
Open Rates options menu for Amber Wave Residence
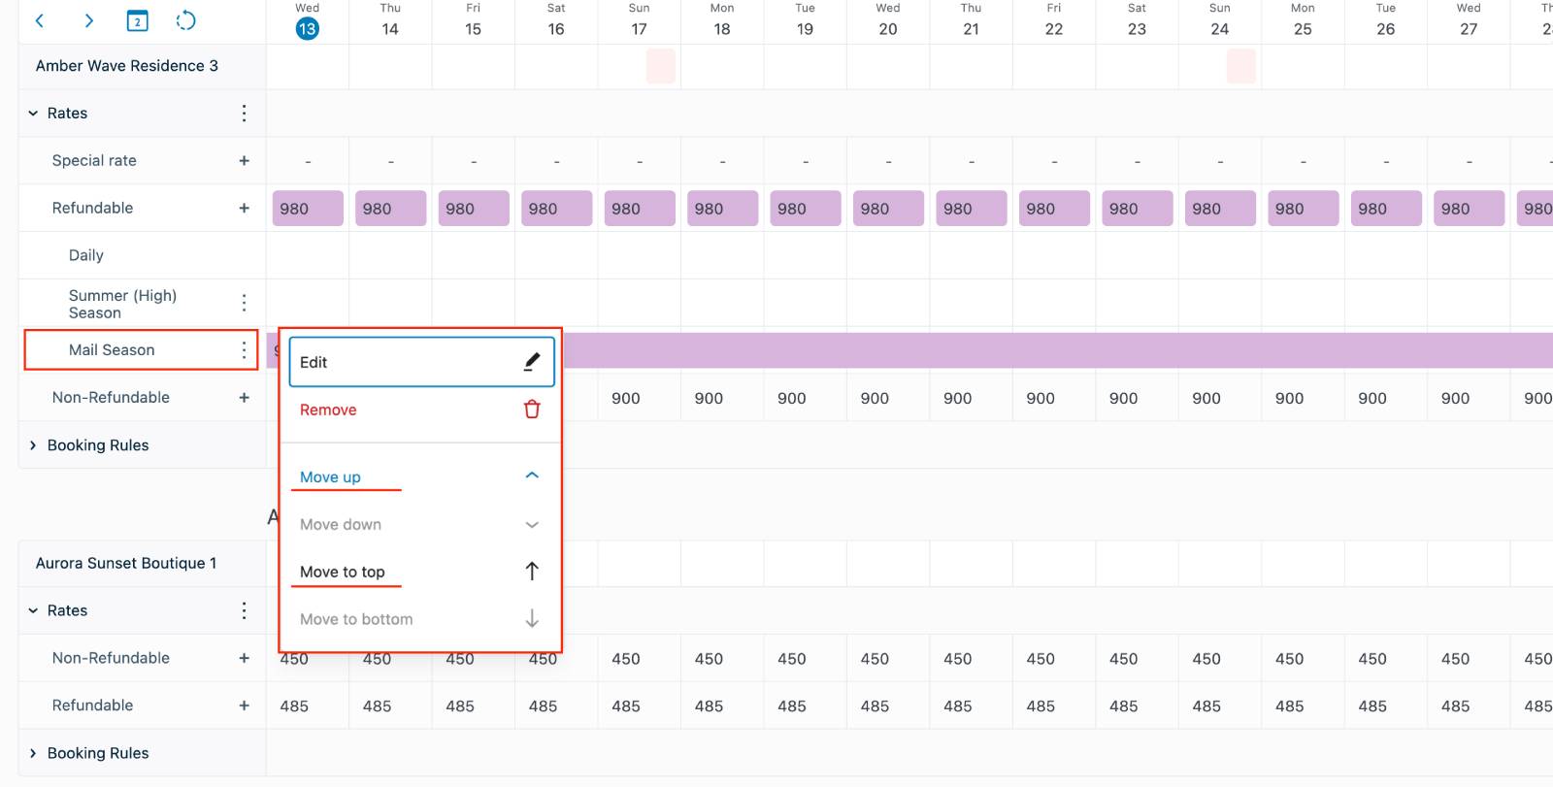[244, 114]
